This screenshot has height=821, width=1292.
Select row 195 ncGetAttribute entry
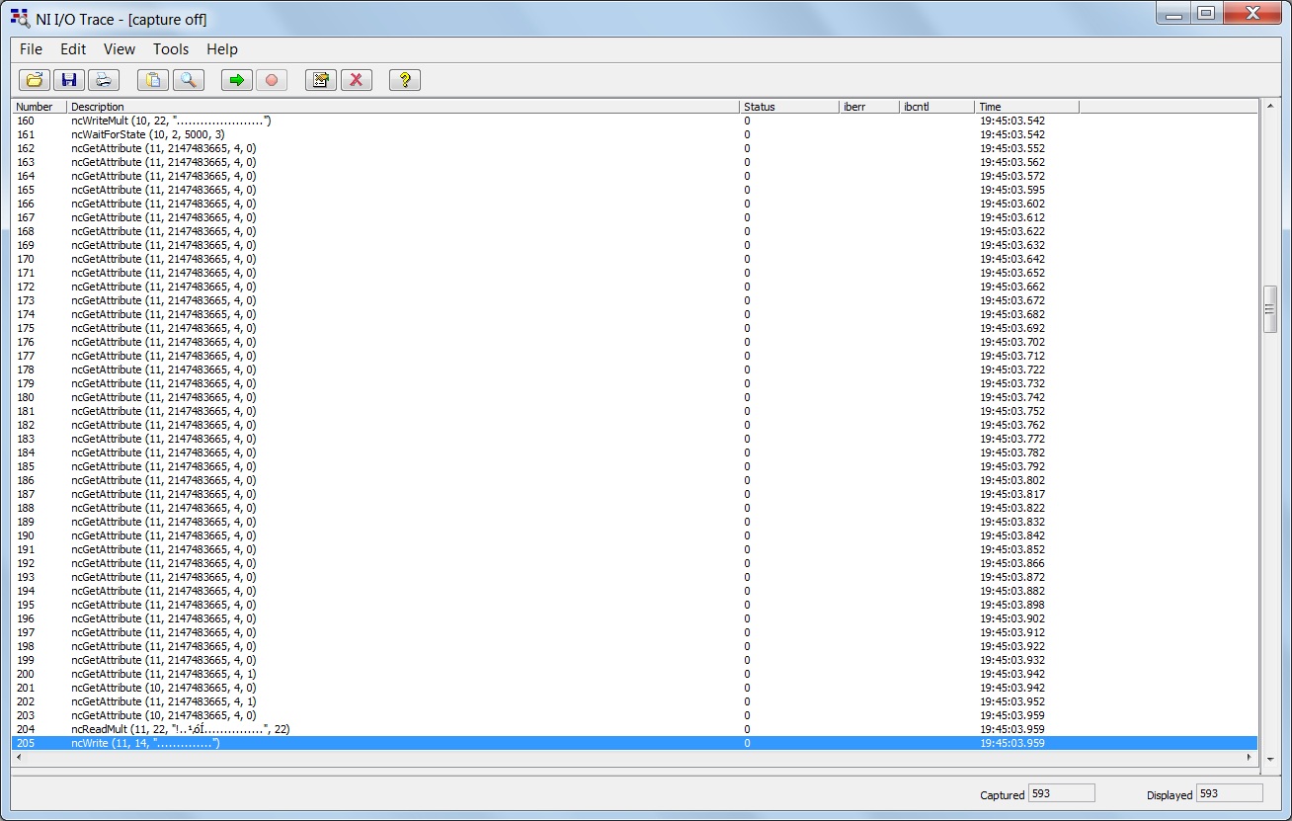pyautogui.click(x=634, y=605)
